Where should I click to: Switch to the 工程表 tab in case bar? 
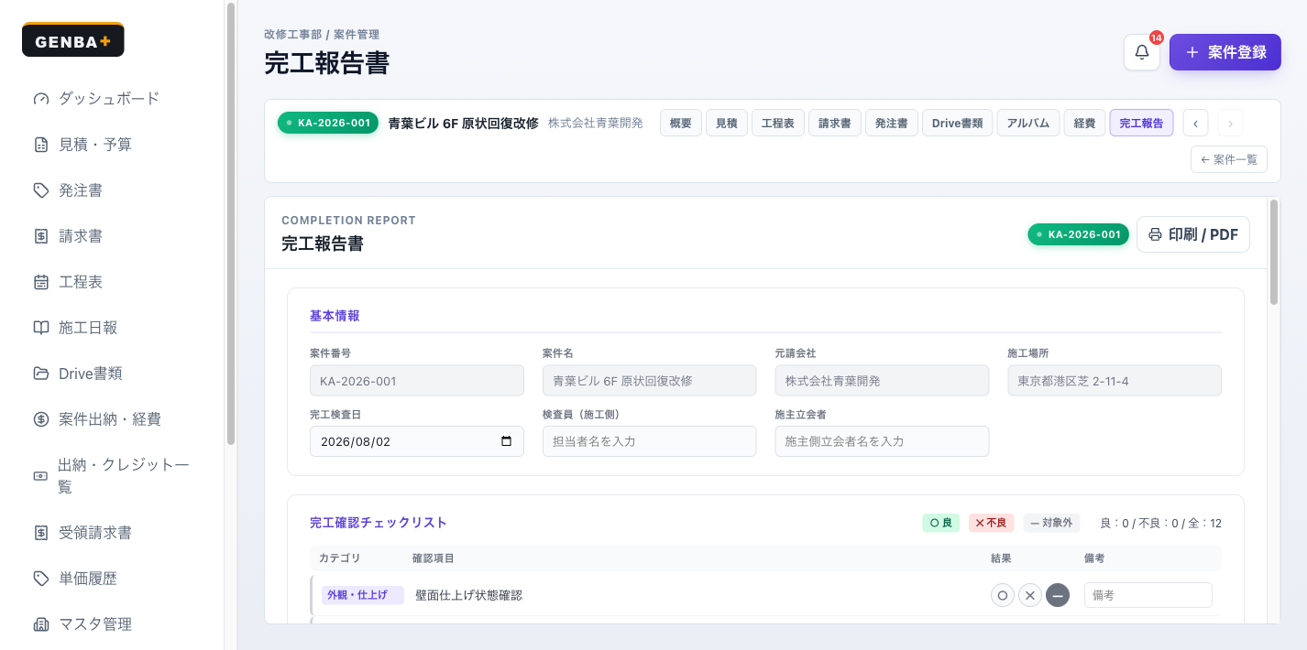point(778,123)
